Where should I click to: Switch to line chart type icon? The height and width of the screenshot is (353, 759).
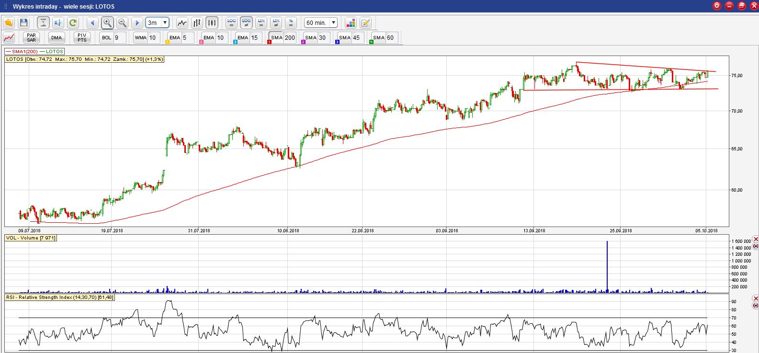coord(182,23)
